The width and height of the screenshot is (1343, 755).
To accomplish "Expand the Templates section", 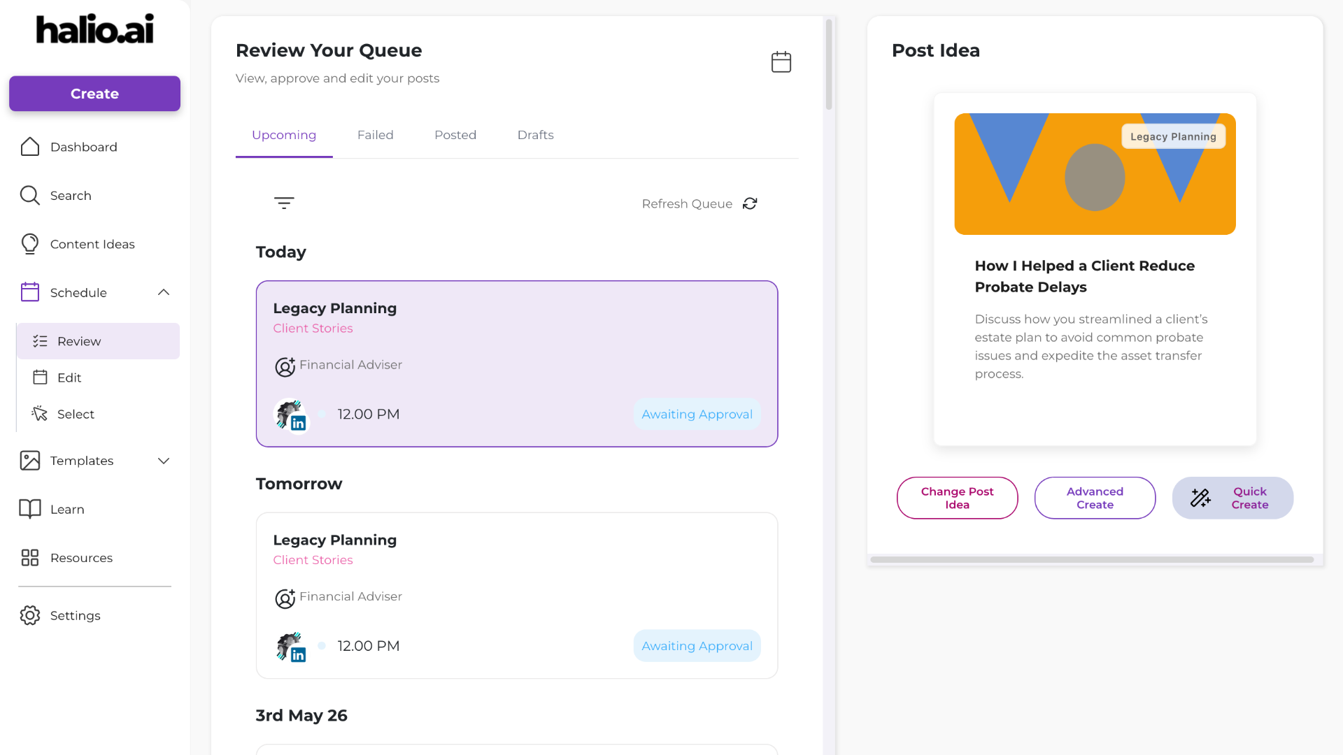I will tap(164, 461).
